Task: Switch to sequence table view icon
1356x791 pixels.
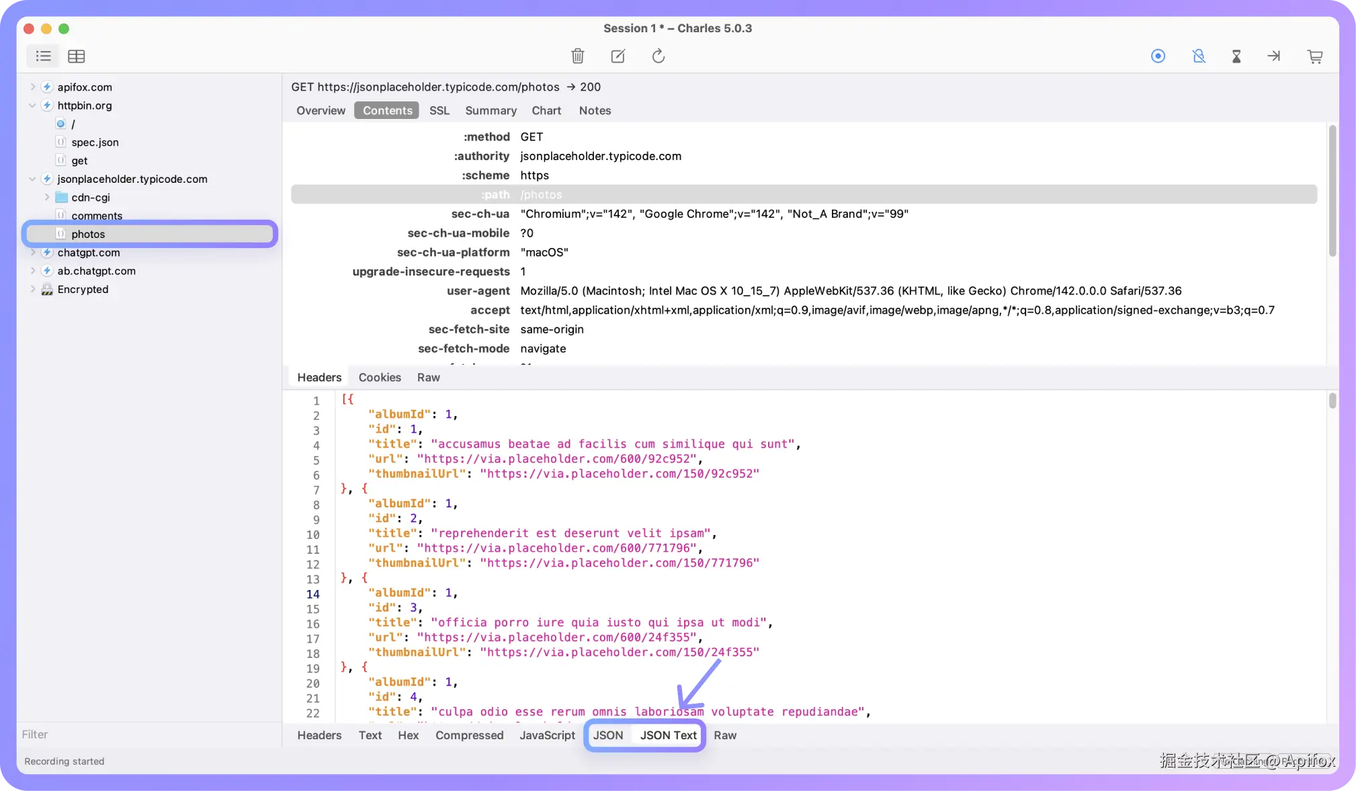Action: (77, 56)
